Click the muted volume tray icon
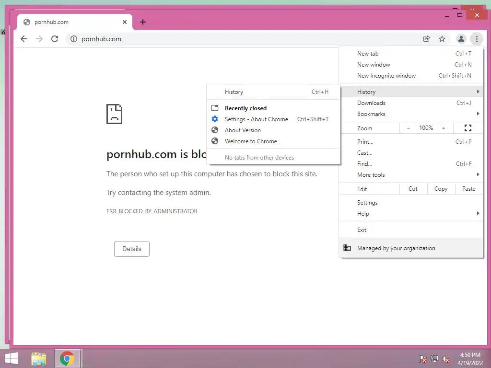This screenshot has height=368, width=491. pyautogui.click(x=446, y=358)
